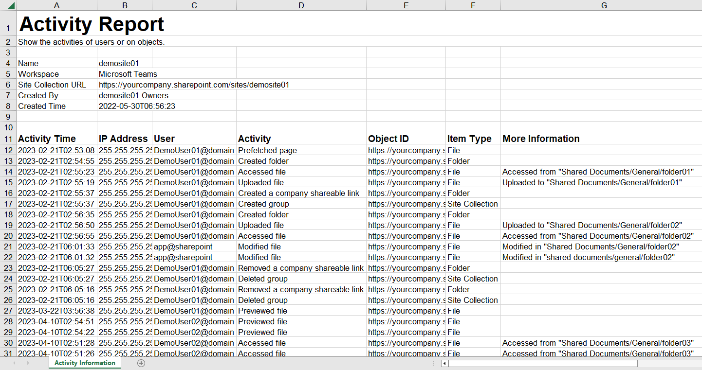
Task: Select row 11 header to select headers row
Action: click(x=8, y=139)
